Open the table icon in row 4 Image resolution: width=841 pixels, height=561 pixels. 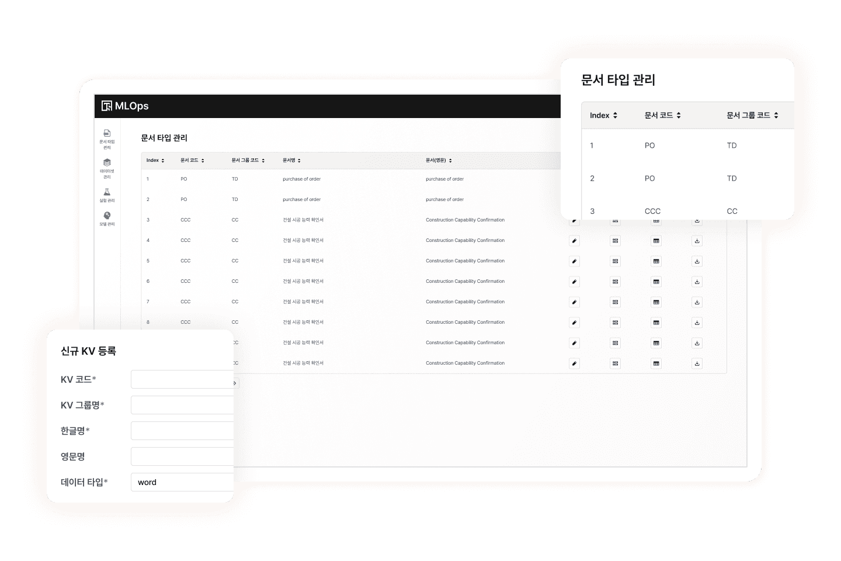(656, 241)
